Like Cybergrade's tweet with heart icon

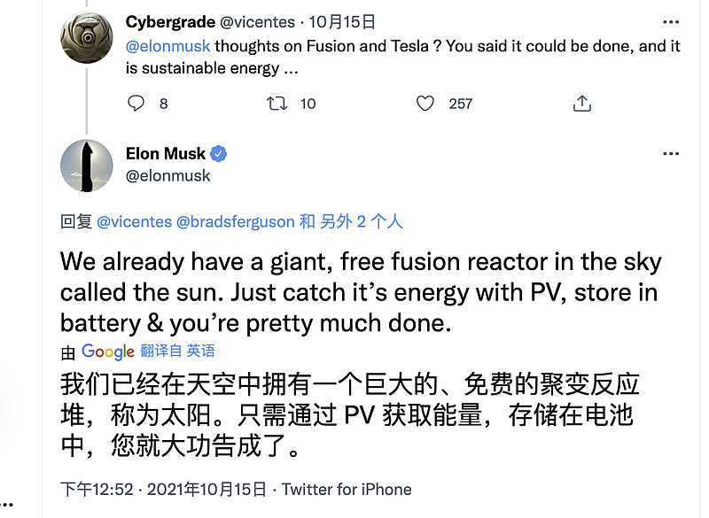tap(425, 104)
